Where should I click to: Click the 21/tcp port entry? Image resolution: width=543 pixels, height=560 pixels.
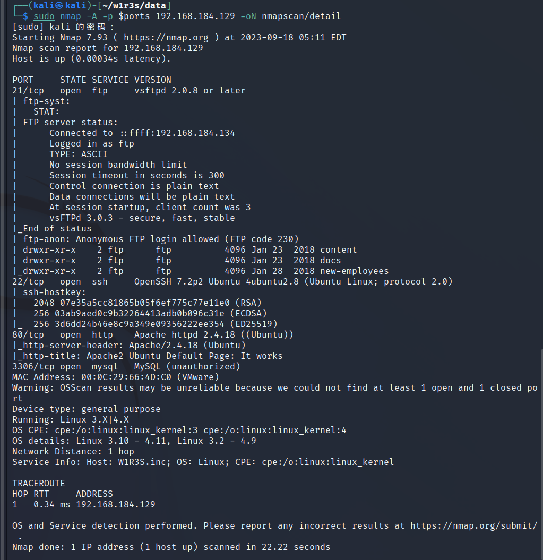(x=28, y=91)
